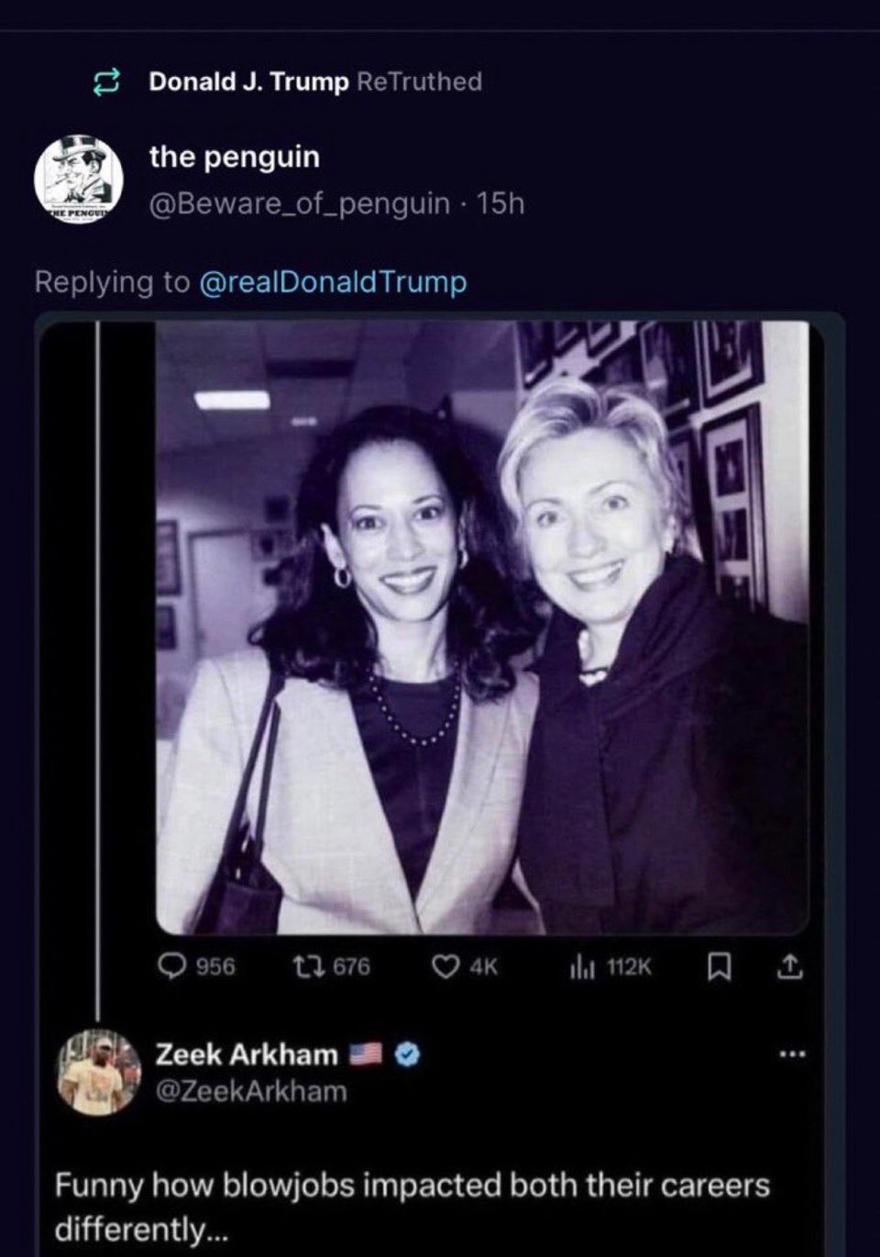880x1257 pixels.
Task: Click the @Beware_of_penguin handle
Action: coord(300,202)
